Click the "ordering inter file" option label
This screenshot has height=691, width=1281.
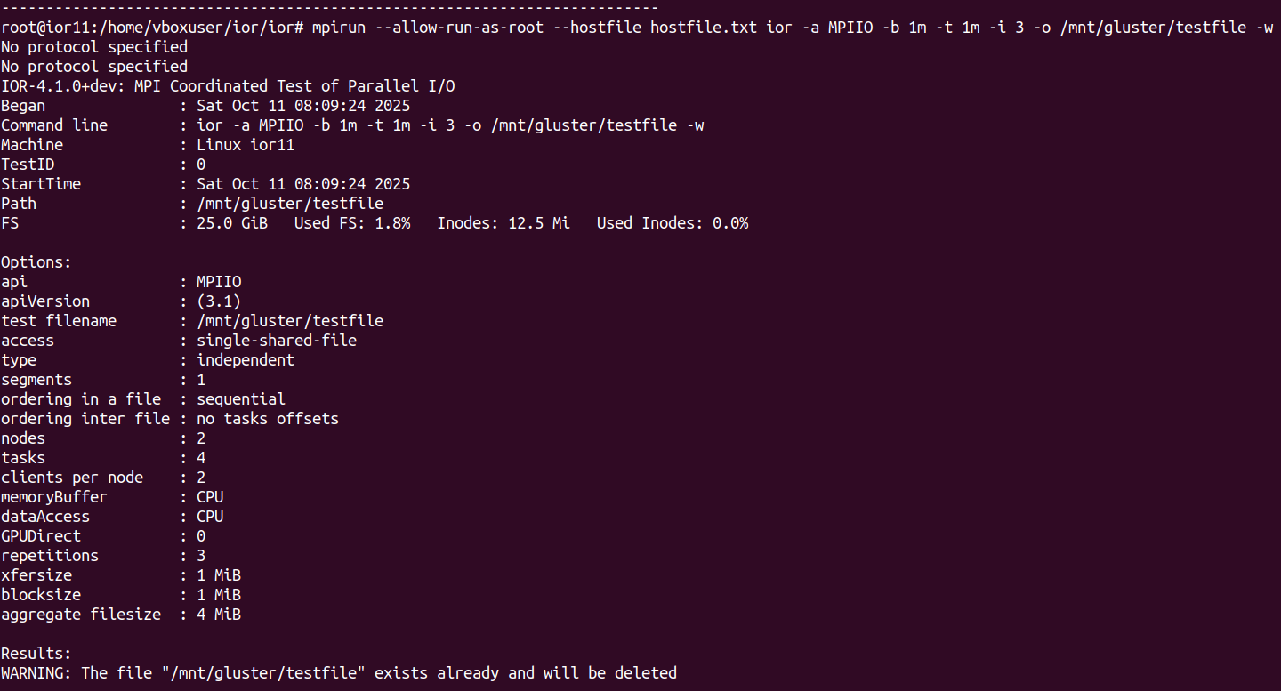coord(85,419)
